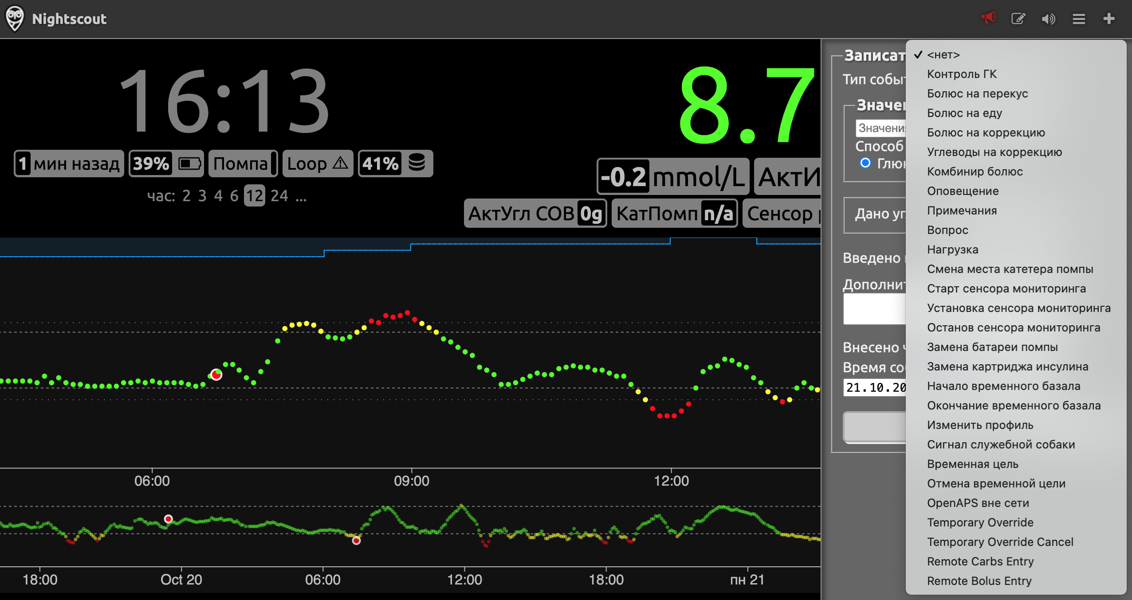The height and width of the screenshot is (600, 1132).
Task: Click the Loop warning status pill
Action: pos(318,164)
